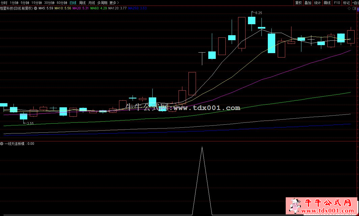Image resolution: width=359 pixels, height=216 pixels.
Task: Switch to 月线 monthly chart
Action: pos(92,3)
